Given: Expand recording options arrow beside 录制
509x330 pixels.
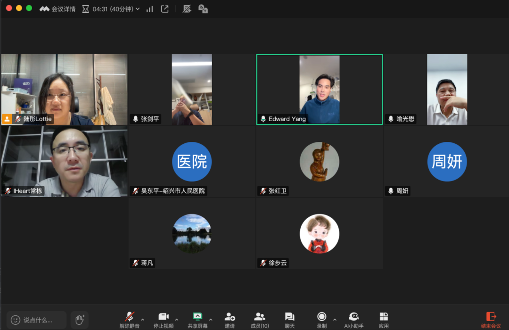Looking at the screenshot, I should pos(335,320).
